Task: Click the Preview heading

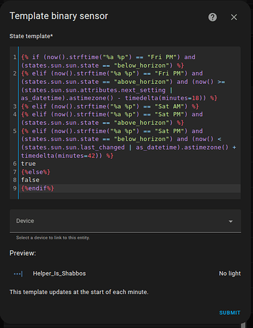Action: [22, 253]
